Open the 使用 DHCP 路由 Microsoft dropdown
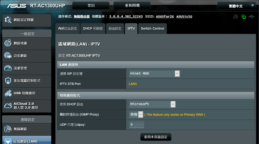The image size is (259, 144). click(x=152, y=104)
